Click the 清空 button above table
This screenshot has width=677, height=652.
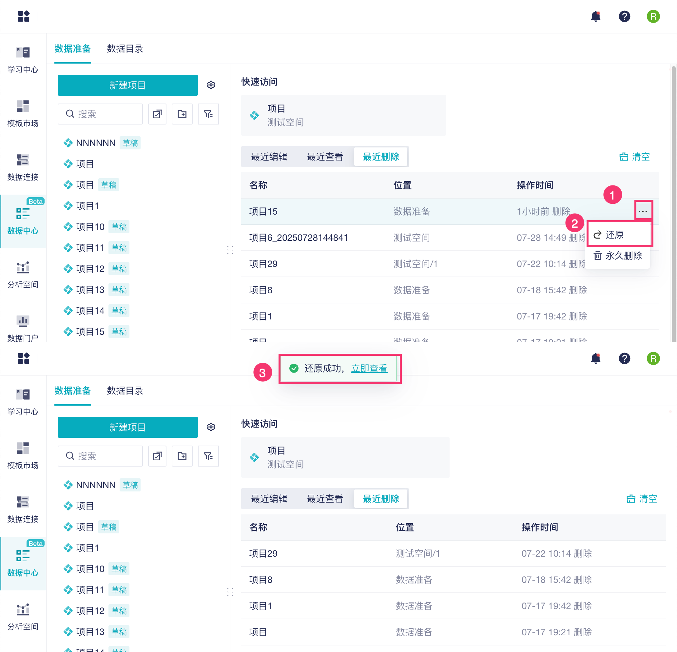(x=634, y=157)
